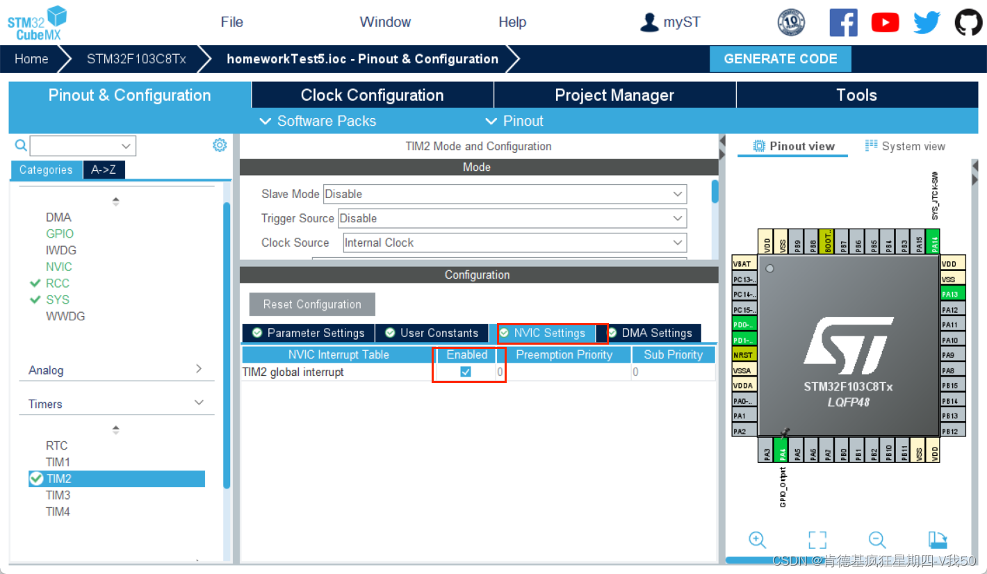
Task: Open the categories settings gear icon
Action: click(220, 145)
